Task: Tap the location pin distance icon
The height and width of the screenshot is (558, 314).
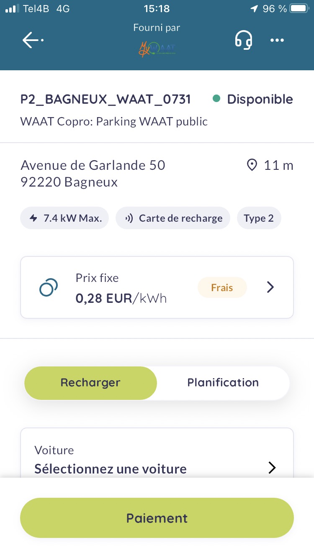Action: [252, 165]
